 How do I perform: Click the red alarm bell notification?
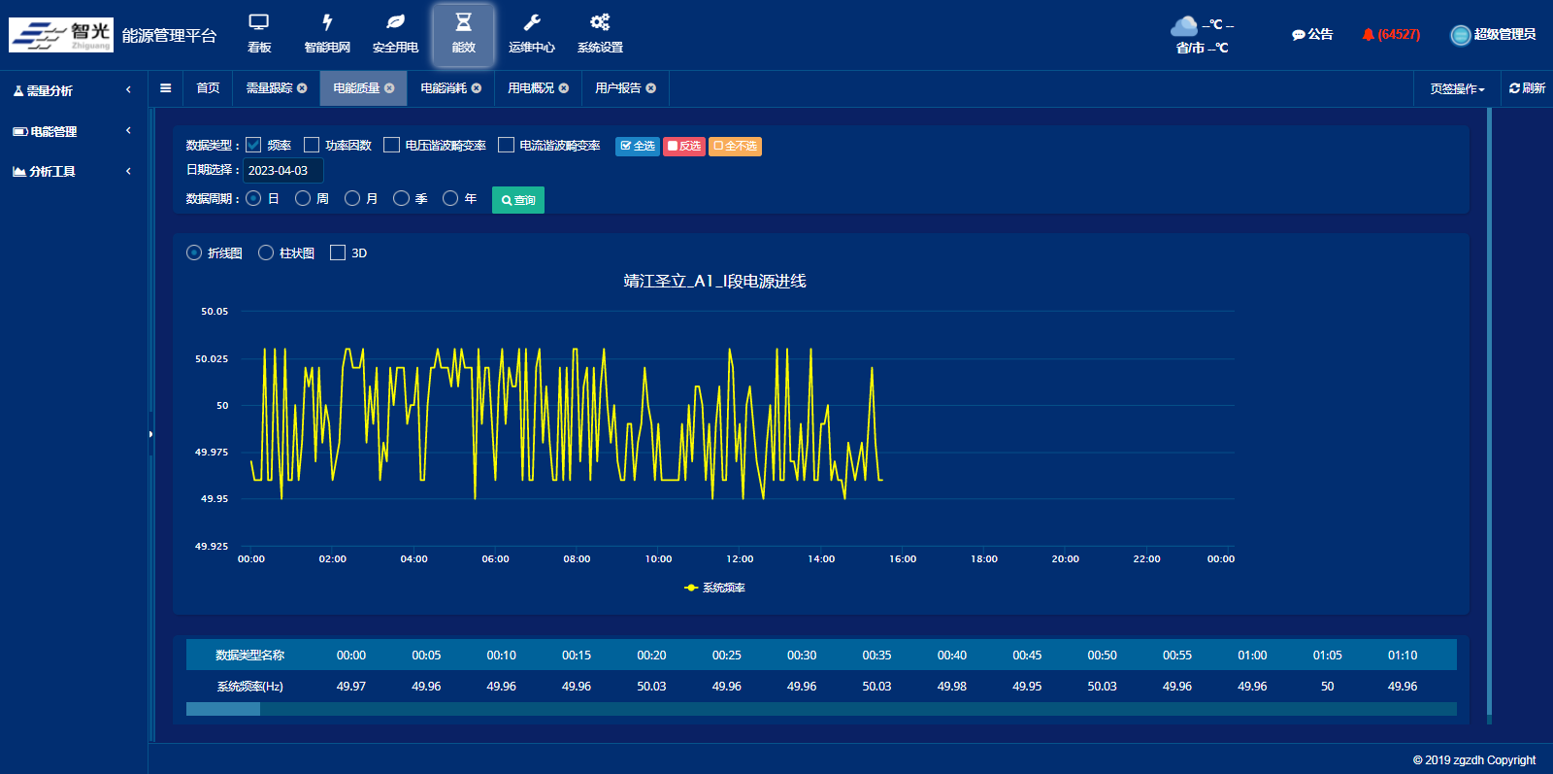(1368, 35)
